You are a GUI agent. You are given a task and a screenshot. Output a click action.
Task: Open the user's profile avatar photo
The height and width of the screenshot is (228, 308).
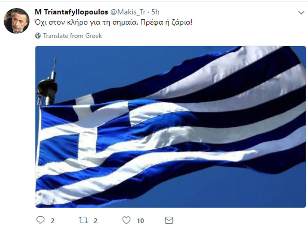16,21
